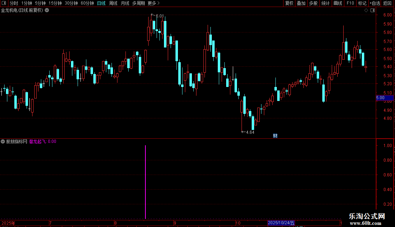Click the 6.01 high price label
Image resolution: width=395 pixels, height=227 pixels.
160,16
